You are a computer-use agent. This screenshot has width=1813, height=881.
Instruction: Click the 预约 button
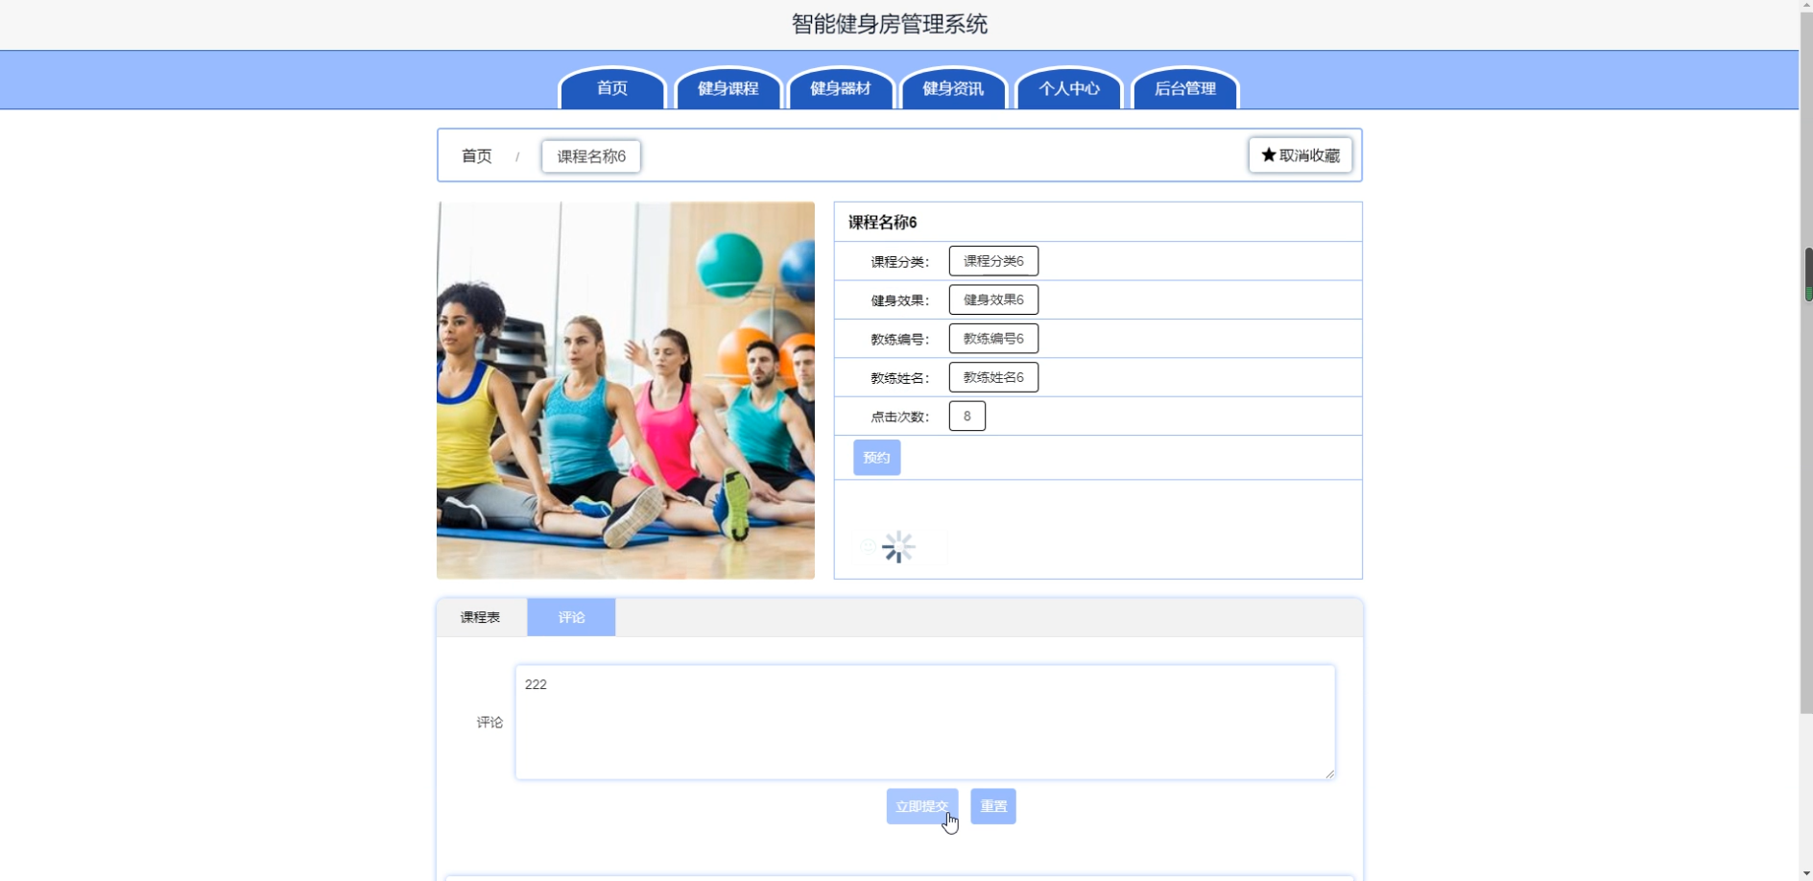click(877, 458)
